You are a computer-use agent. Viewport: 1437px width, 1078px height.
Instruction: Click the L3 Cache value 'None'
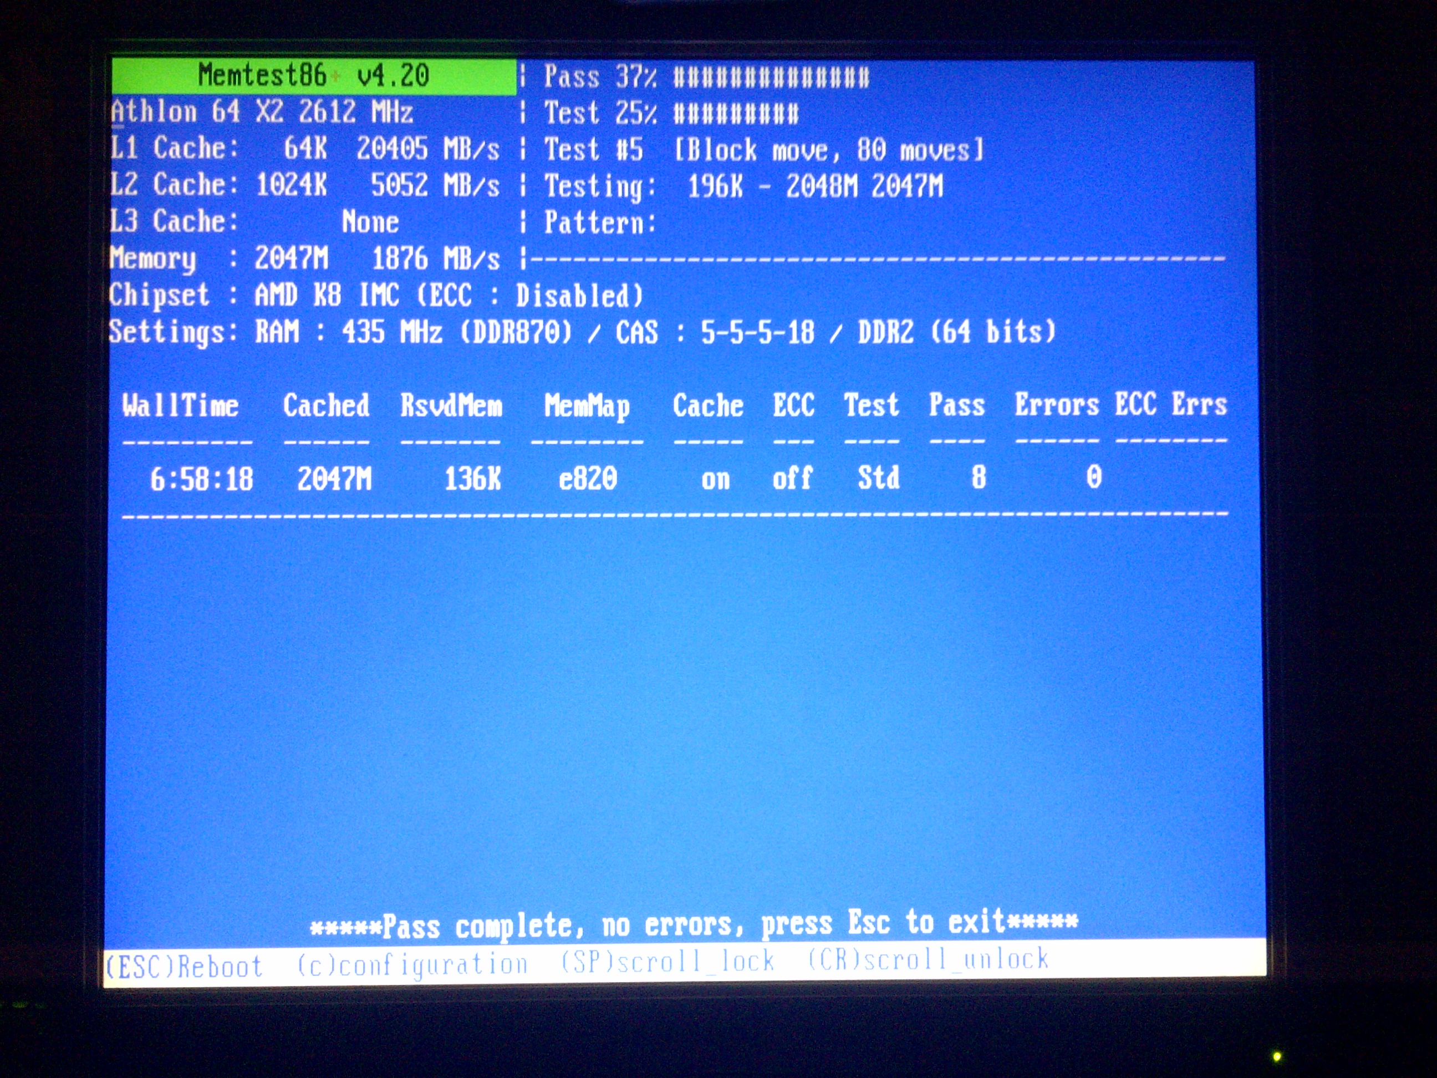pos(370,222)
